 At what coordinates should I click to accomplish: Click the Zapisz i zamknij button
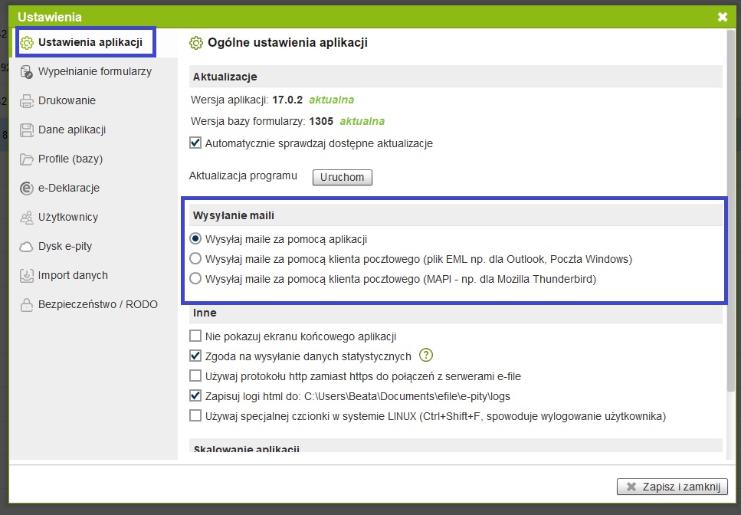pos(672,487)
